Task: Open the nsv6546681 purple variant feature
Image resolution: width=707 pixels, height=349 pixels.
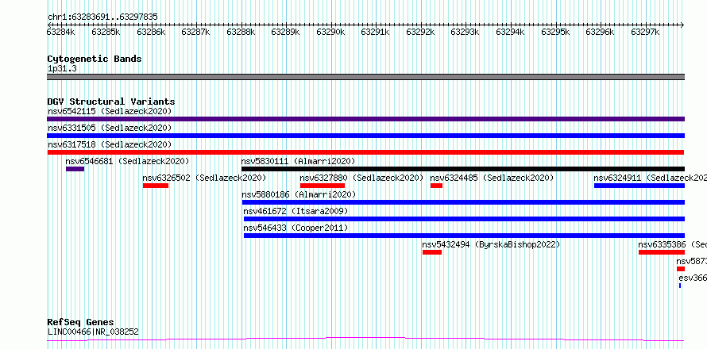Action: coord(75,169)
